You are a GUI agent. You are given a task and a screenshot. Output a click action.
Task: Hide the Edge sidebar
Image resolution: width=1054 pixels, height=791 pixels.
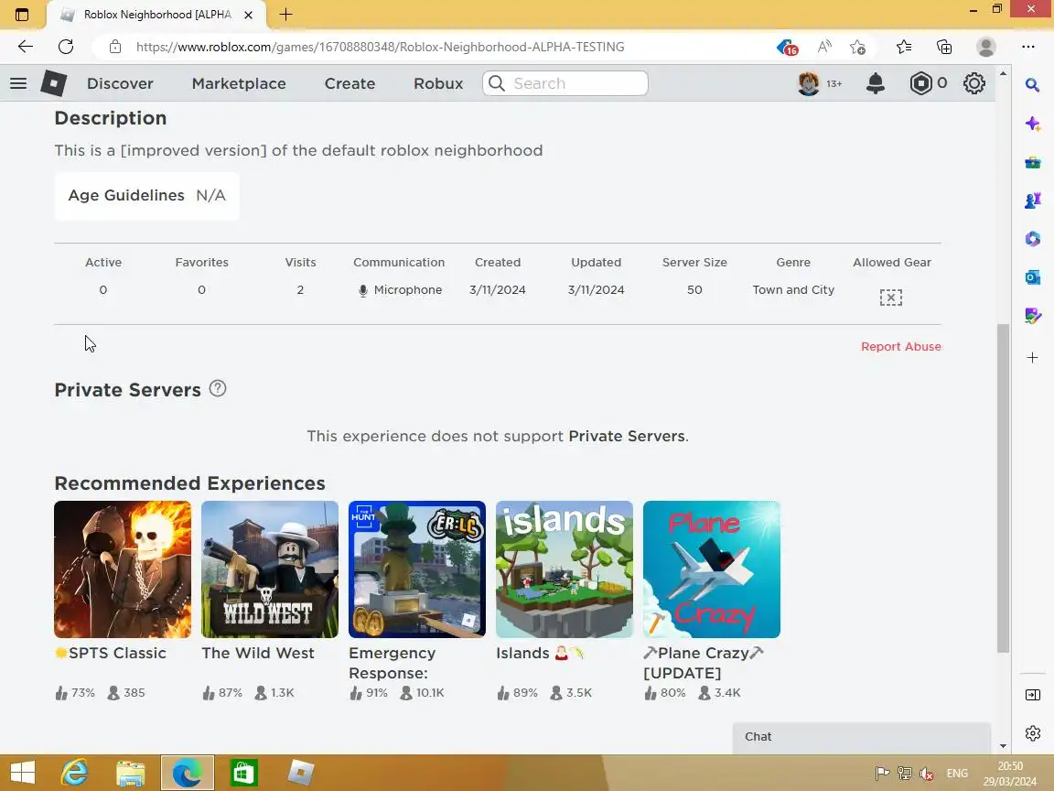1033,695
